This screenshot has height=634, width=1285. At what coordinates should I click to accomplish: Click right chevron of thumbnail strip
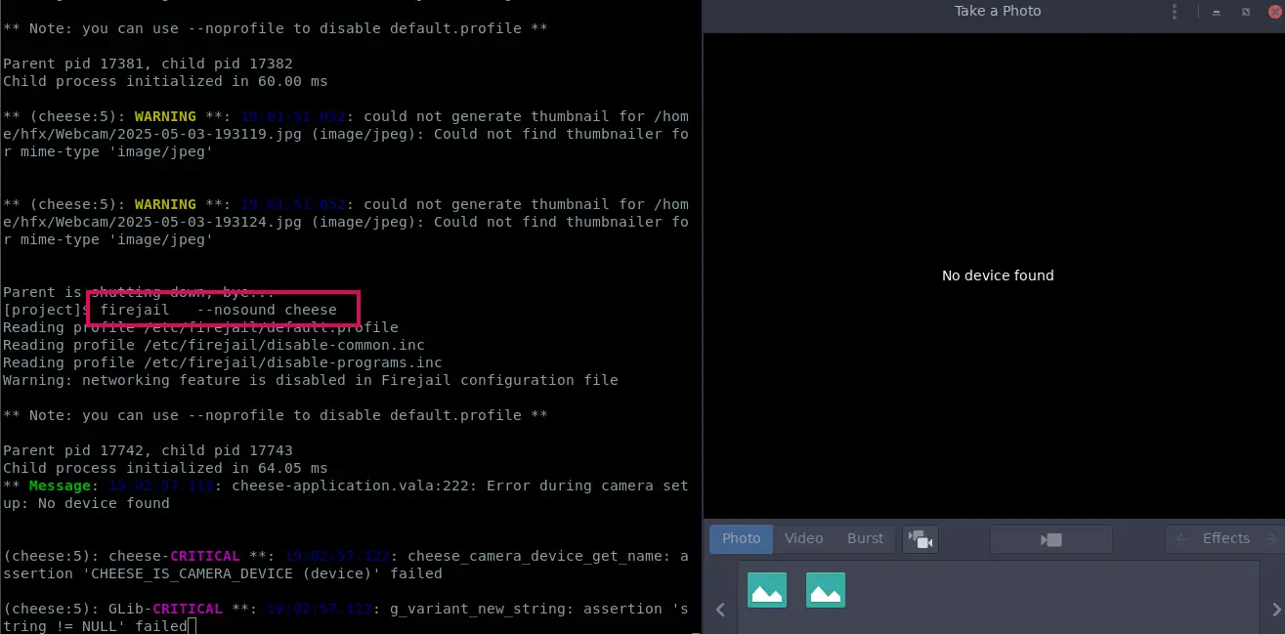click(1276, 610)
